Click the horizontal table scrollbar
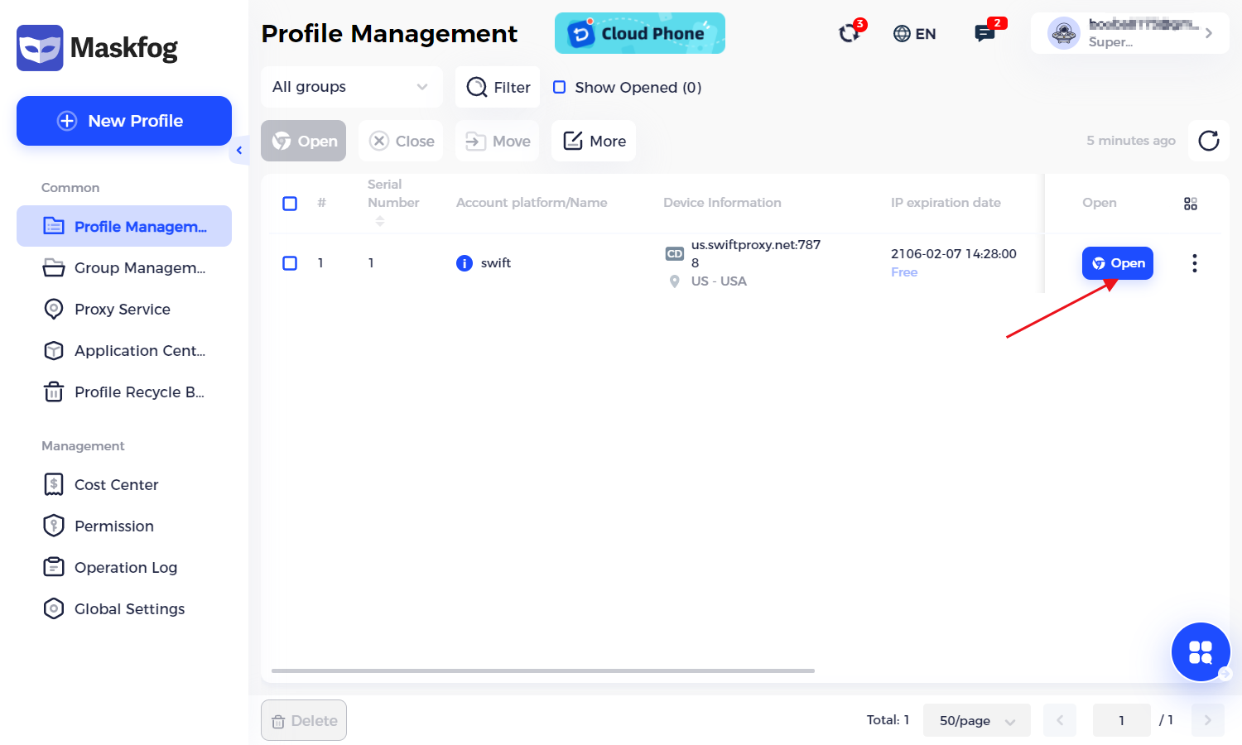 pyautogui.click(x=542, y=670)
